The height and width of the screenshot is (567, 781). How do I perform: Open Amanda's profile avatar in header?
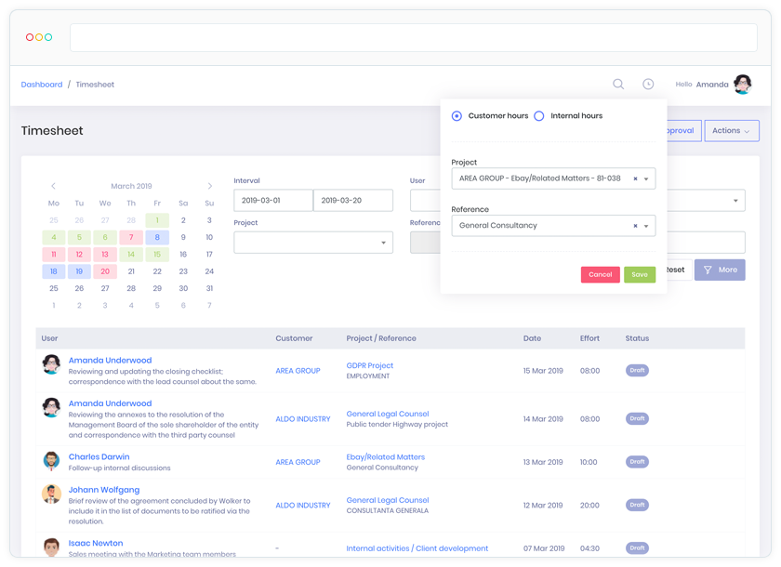tap(743, 85)
